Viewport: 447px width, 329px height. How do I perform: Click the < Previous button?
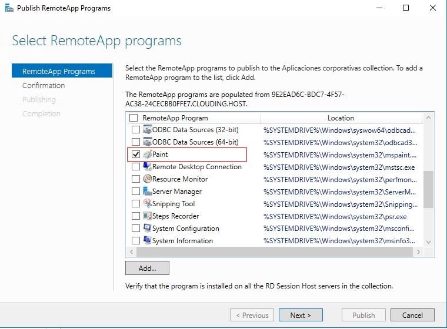click(x=252, y=315)
